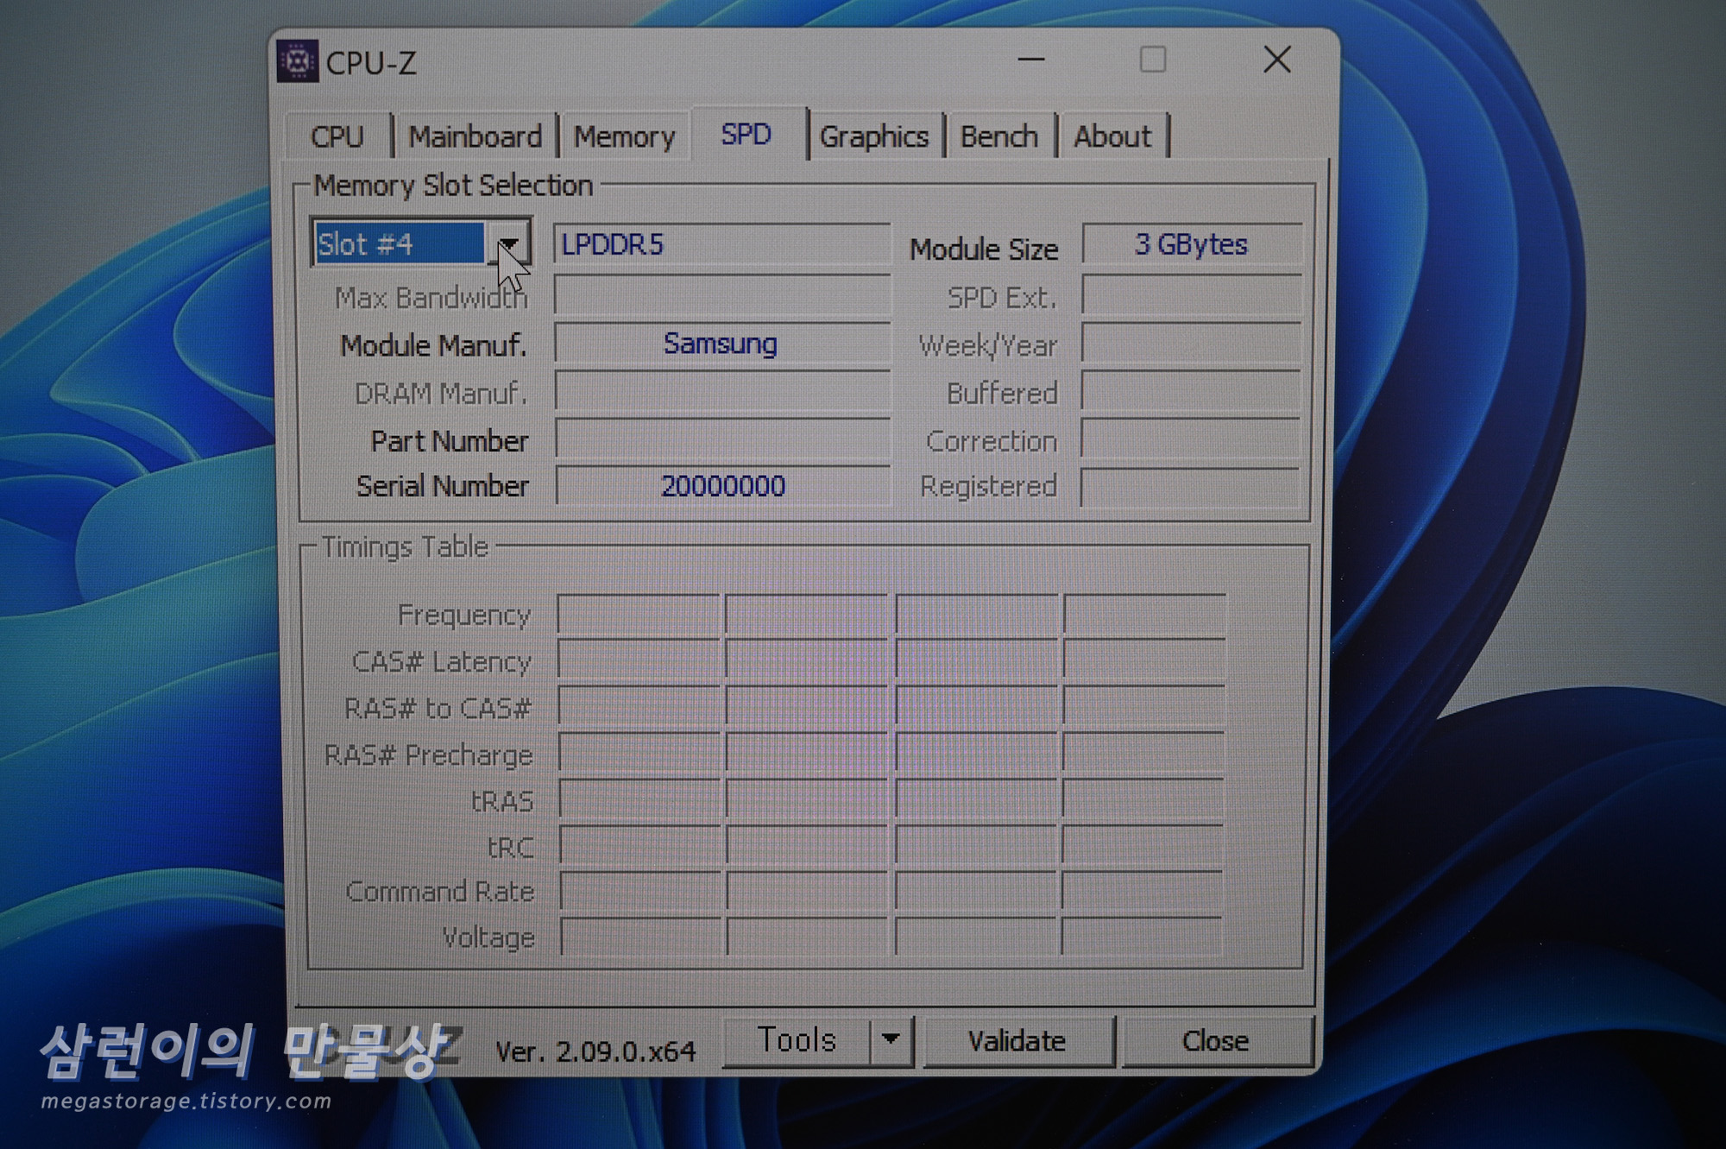Minimize the CPU-Z window

(1031, 60)
